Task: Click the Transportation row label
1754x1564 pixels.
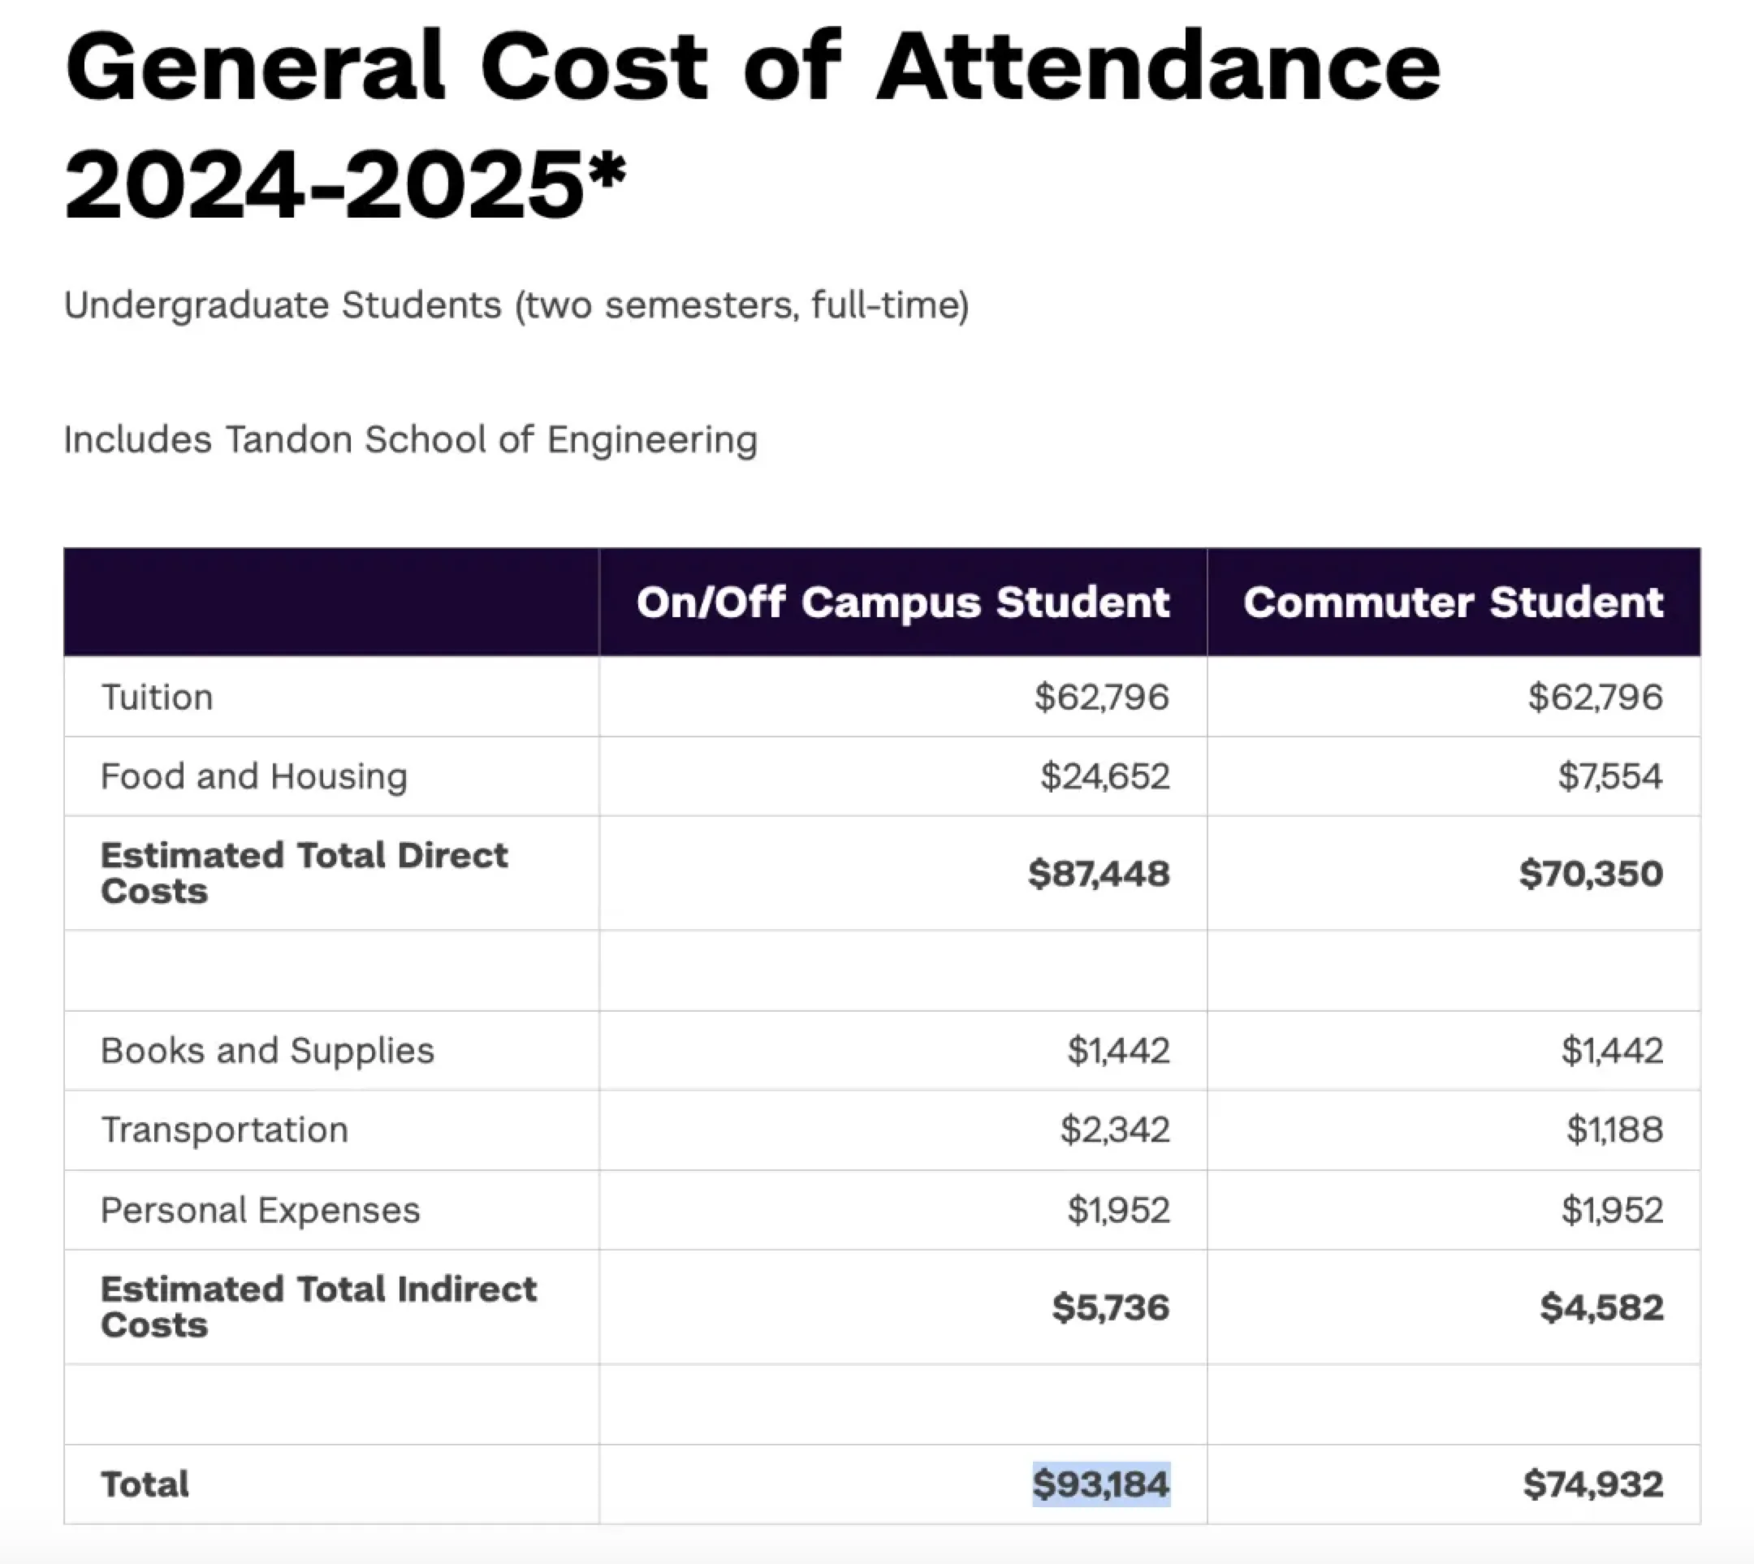Action: click(x=224, y=1130)
